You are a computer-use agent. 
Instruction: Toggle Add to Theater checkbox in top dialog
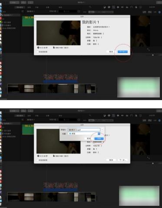(38, 52)
